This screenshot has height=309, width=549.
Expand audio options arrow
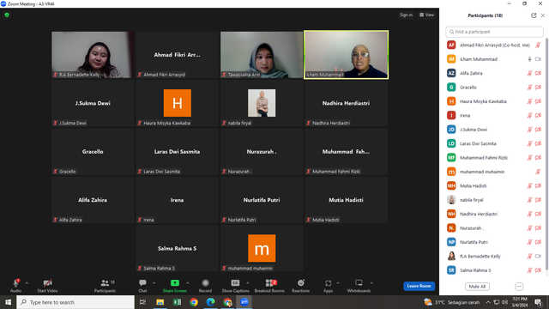click(27, 282)
